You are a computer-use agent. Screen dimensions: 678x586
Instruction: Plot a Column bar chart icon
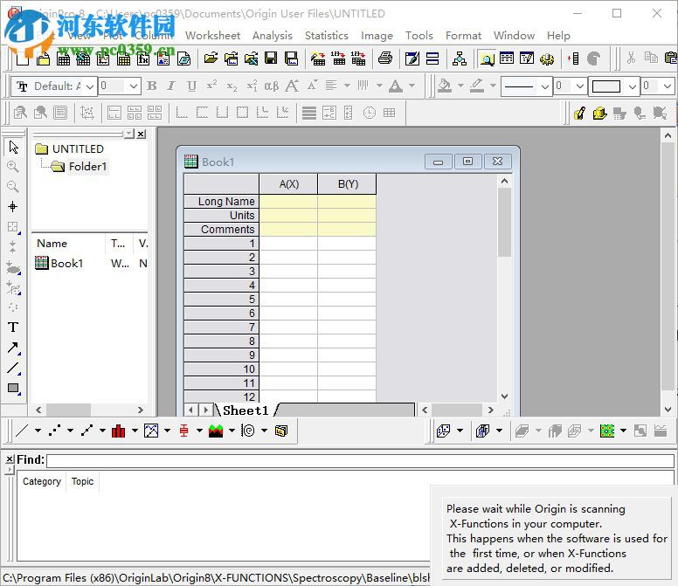(118, 431)
